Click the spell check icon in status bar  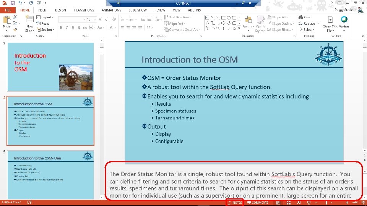point(29,203)
